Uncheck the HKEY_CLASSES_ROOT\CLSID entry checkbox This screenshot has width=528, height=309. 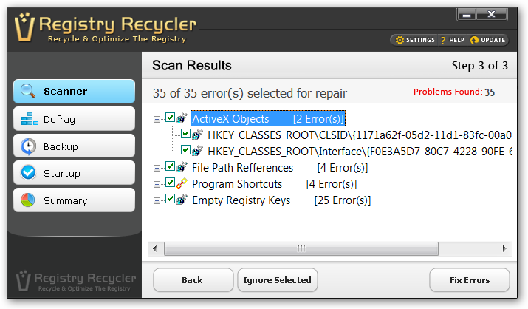click(x=185, y=134)
